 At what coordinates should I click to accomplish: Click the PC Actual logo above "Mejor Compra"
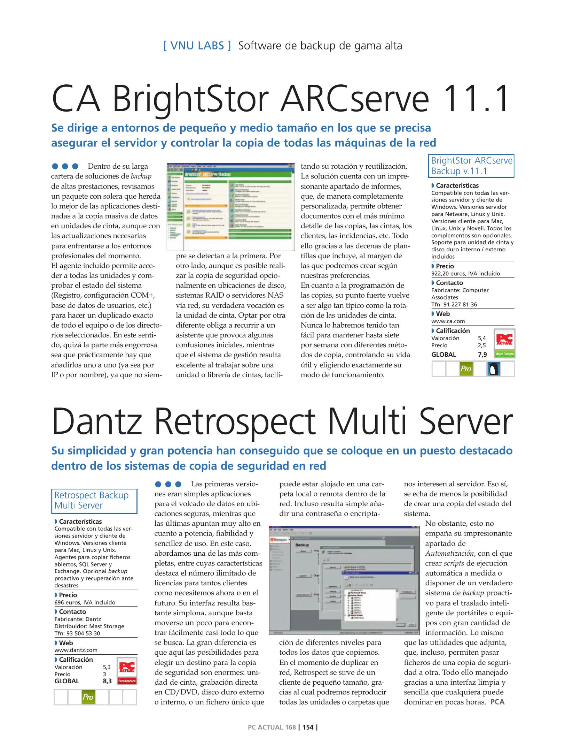[504, 339]
